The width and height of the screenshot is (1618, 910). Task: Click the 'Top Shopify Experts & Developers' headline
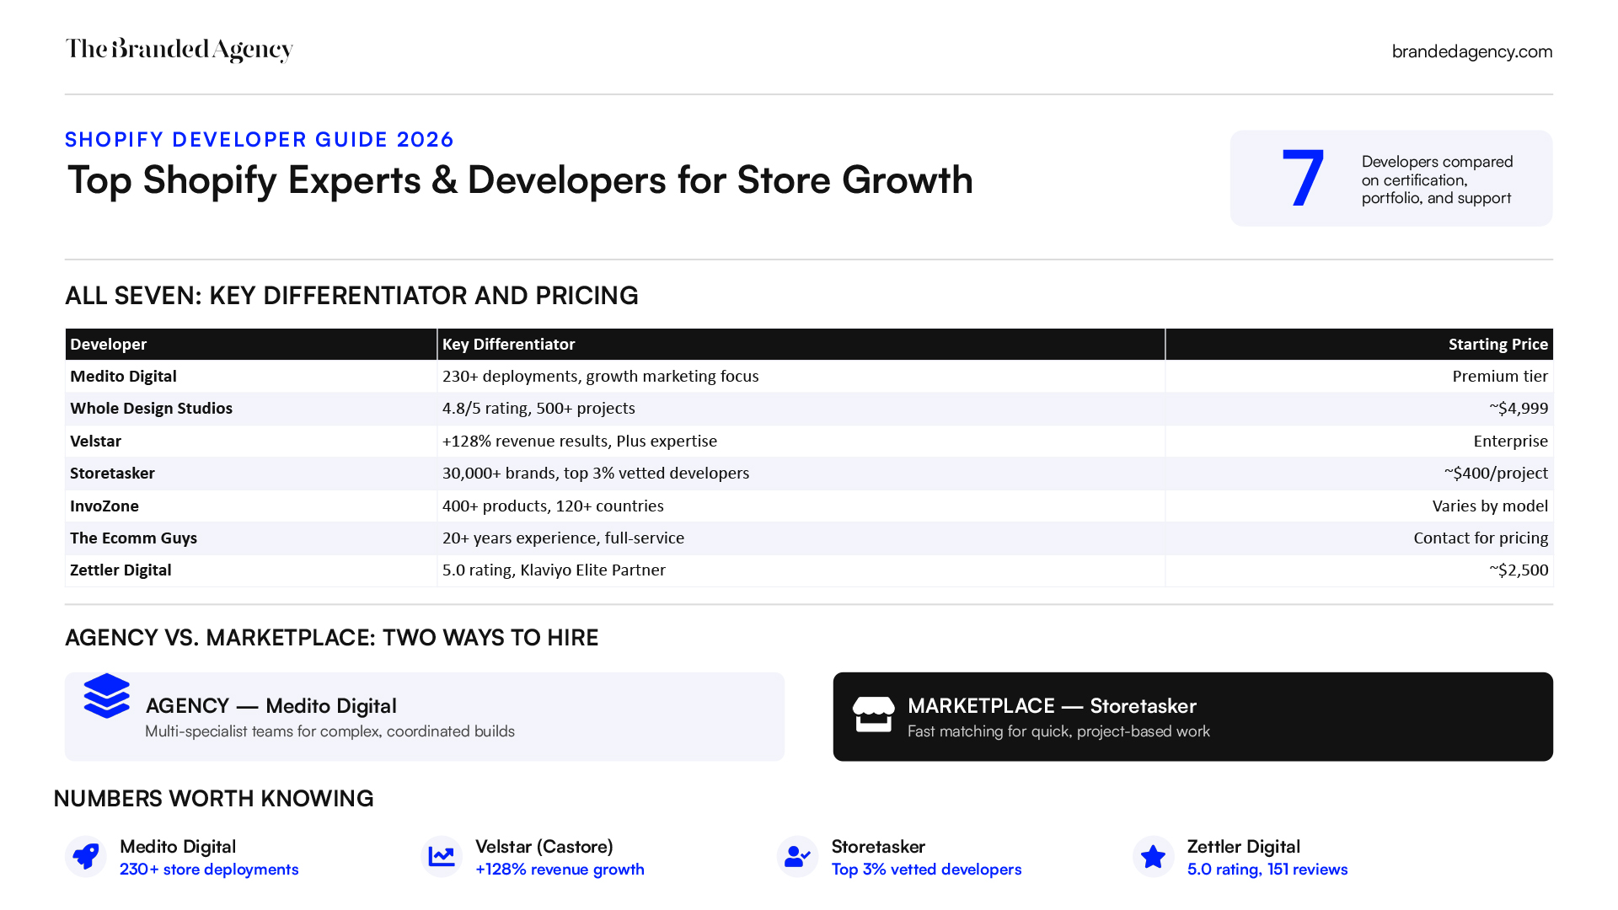[520, 180]
